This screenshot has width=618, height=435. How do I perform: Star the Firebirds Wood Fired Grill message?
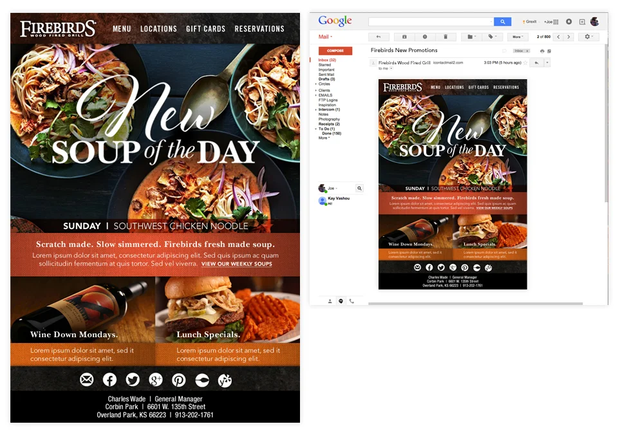point(525,62)
